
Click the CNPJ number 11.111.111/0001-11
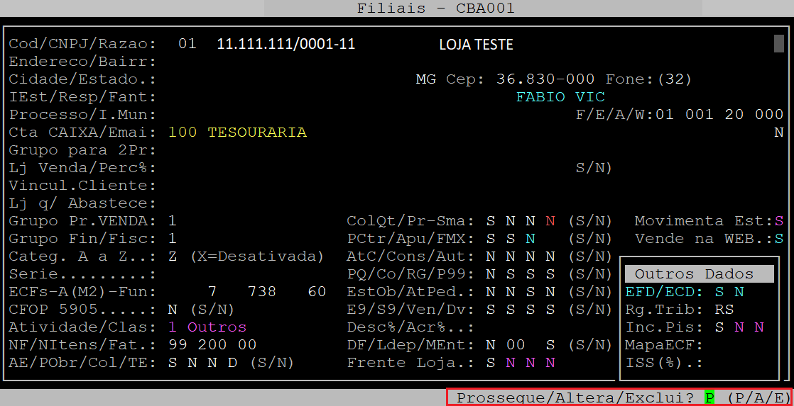coord(285,44)
